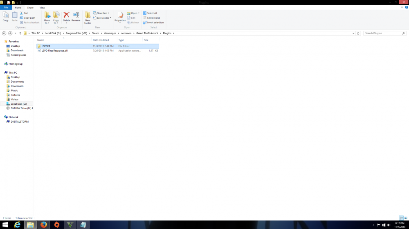Click Invert selection
Viewport: 409px width, 229px height.
153,22
